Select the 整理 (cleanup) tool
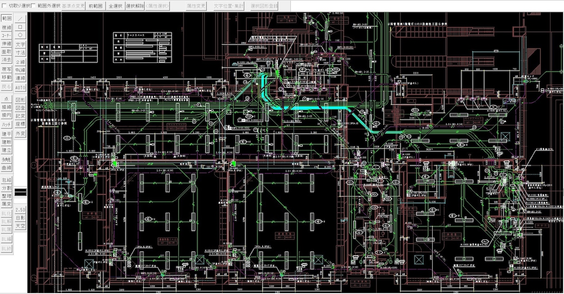The image size is (564, 294). (6, 196)
